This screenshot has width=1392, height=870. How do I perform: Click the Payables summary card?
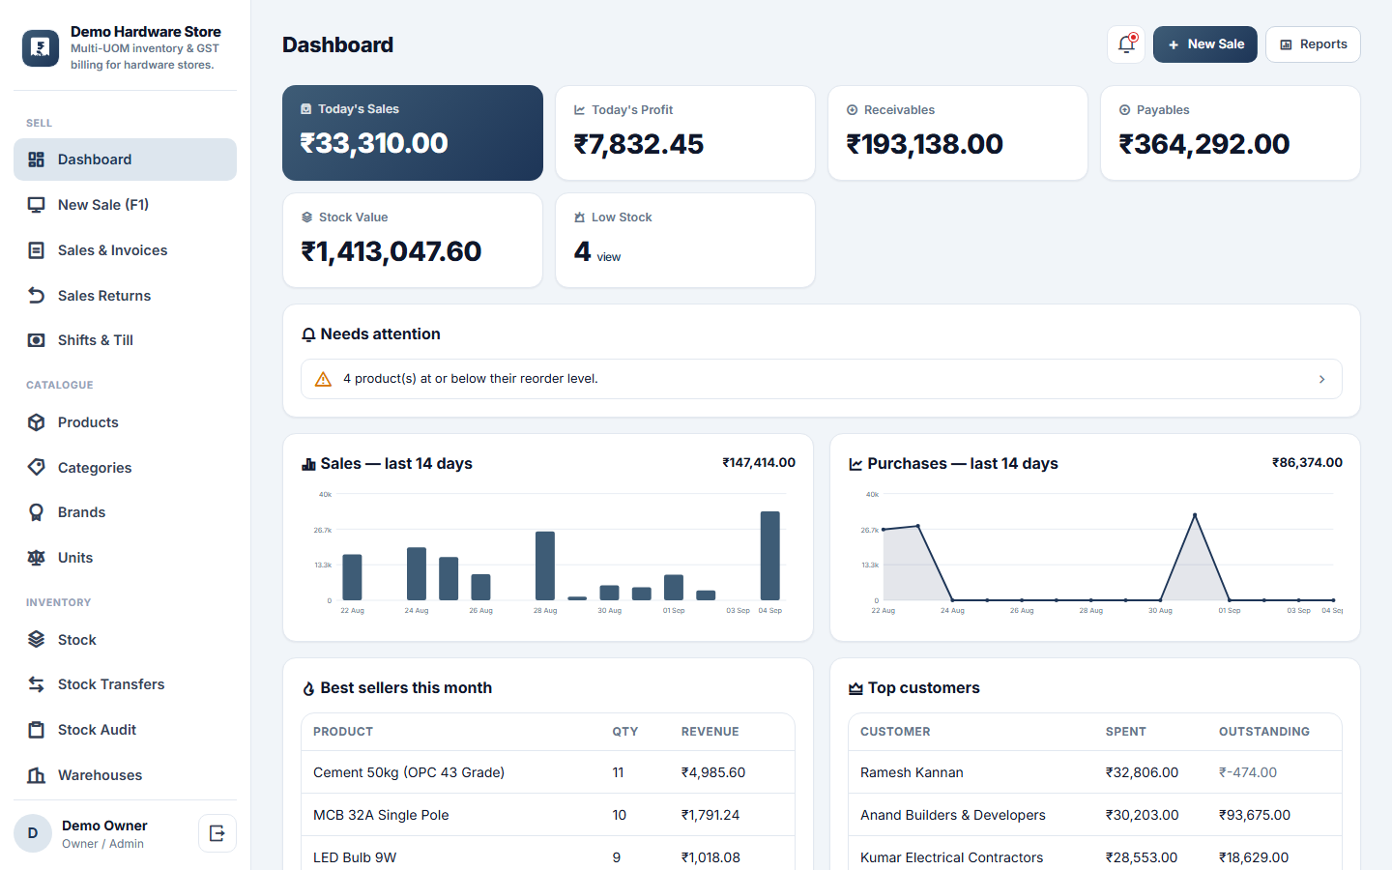pos(1231,132)
